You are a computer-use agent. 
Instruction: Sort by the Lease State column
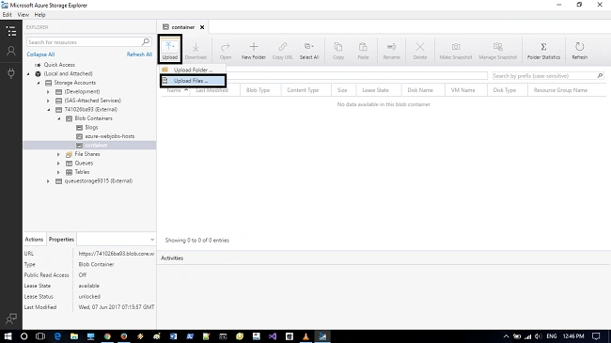point(375,90)
